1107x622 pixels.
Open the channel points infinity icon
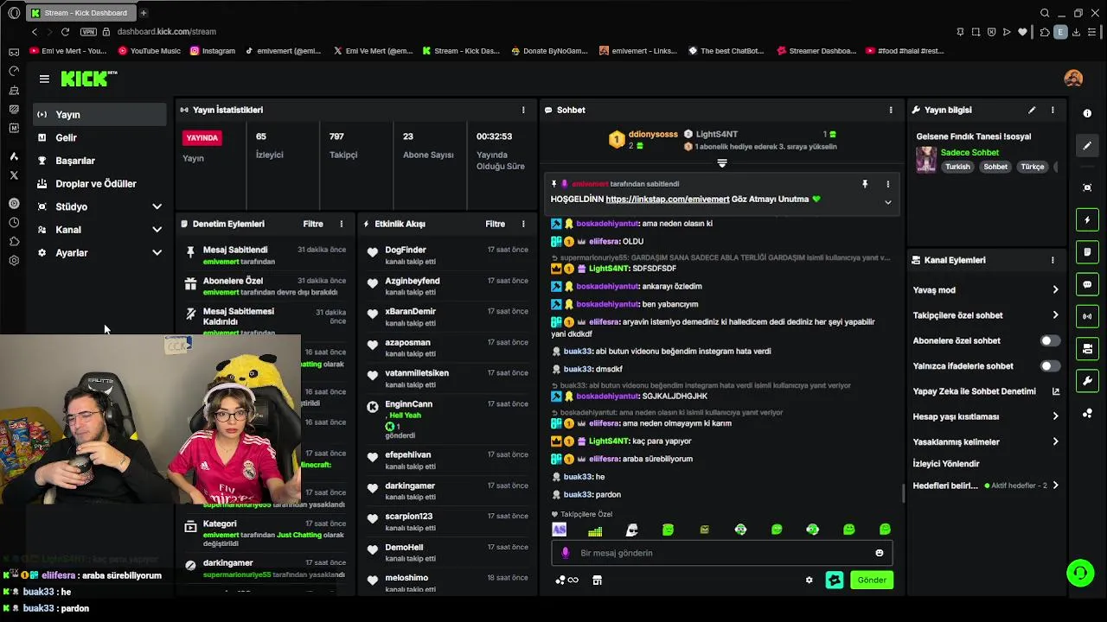567,581
